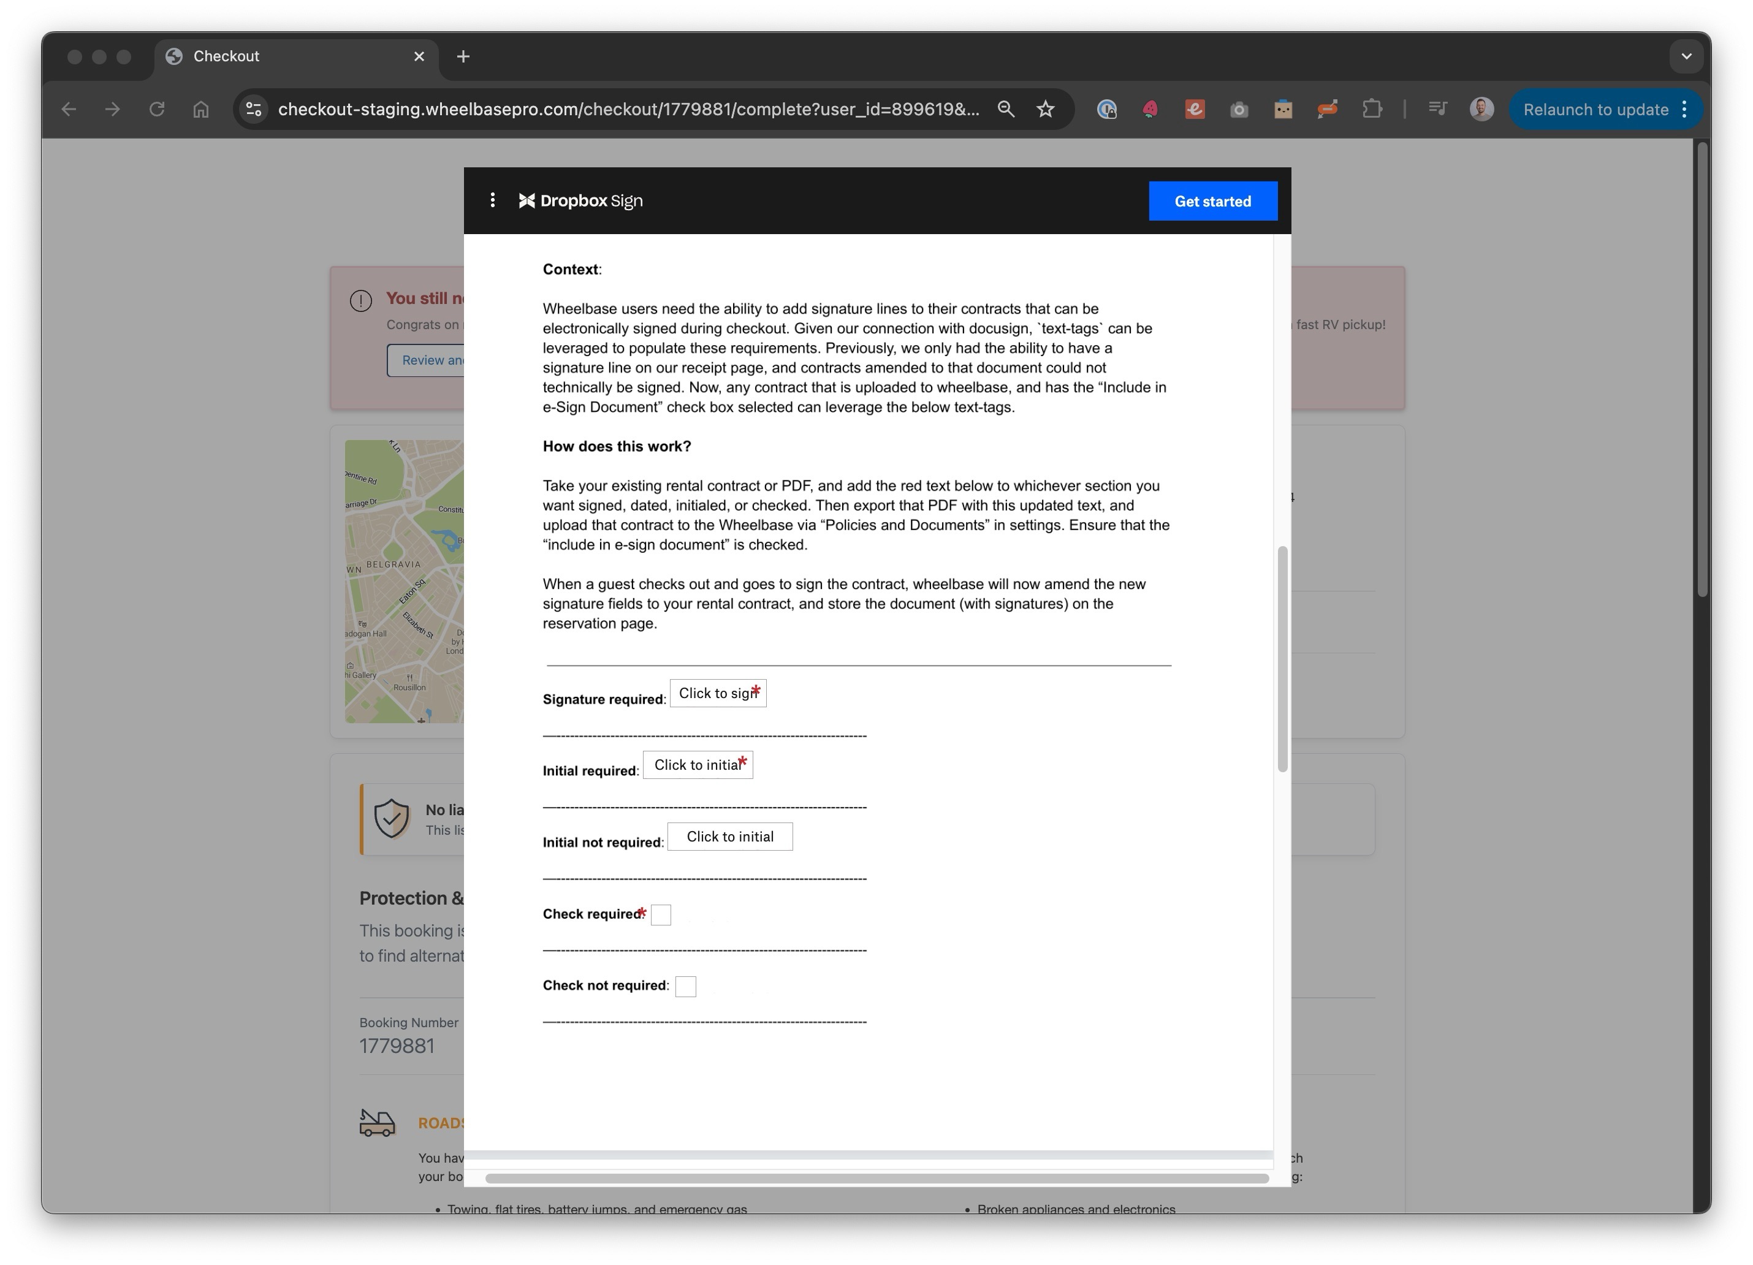This screenshot has height=1265, width=1753.
Task: Open the browser Extensions puzzle icon
Action: (x=1371, y=109)
